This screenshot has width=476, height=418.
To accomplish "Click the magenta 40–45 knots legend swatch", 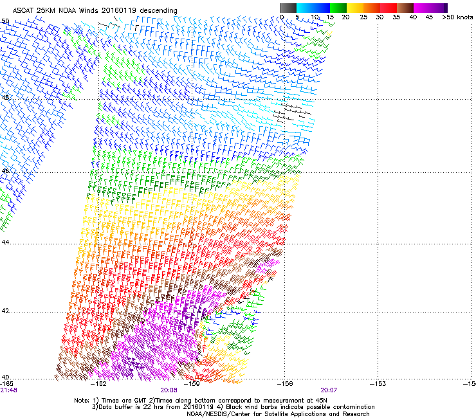I will point(422,8).
